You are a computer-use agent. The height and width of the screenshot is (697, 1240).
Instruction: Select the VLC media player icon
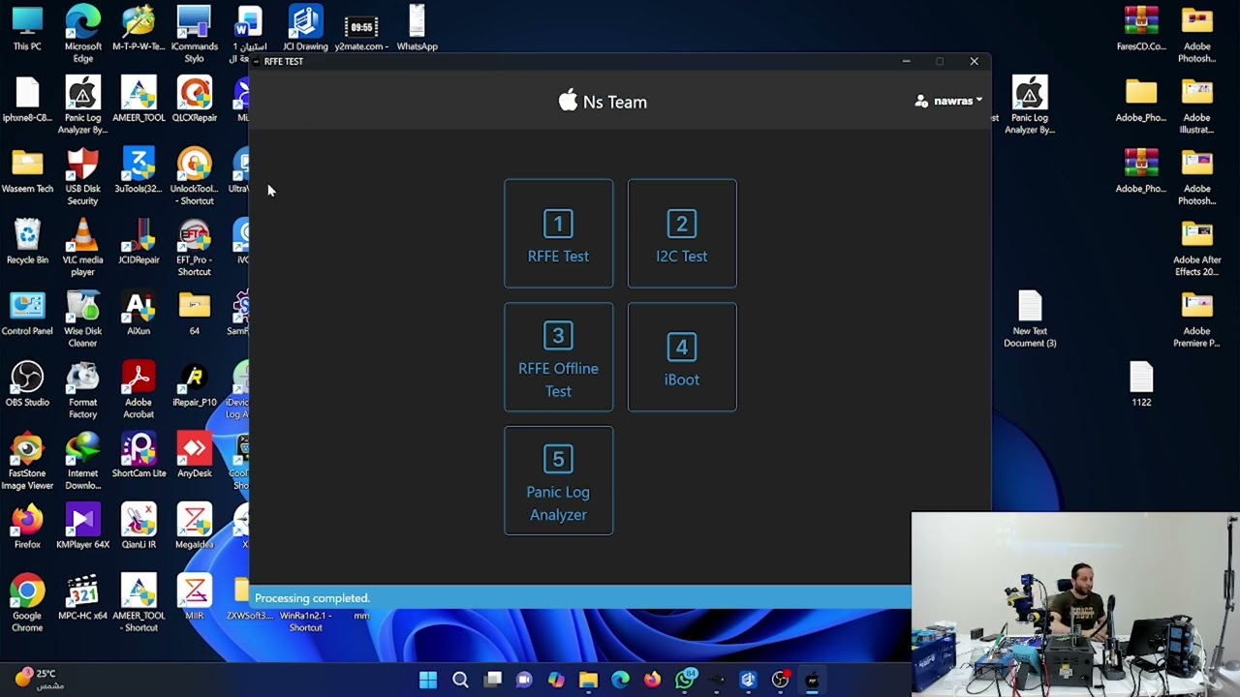(82, 247)
